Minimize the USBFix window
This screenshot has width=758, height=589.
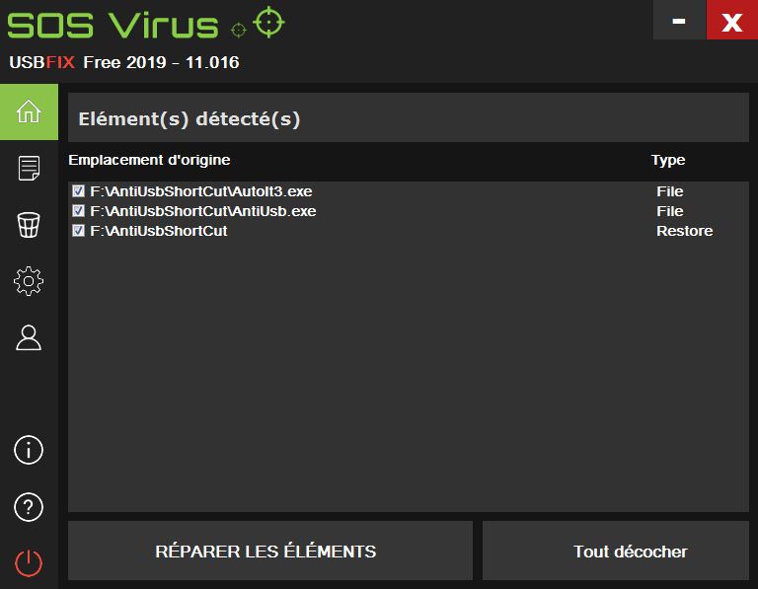coord(679,21)
